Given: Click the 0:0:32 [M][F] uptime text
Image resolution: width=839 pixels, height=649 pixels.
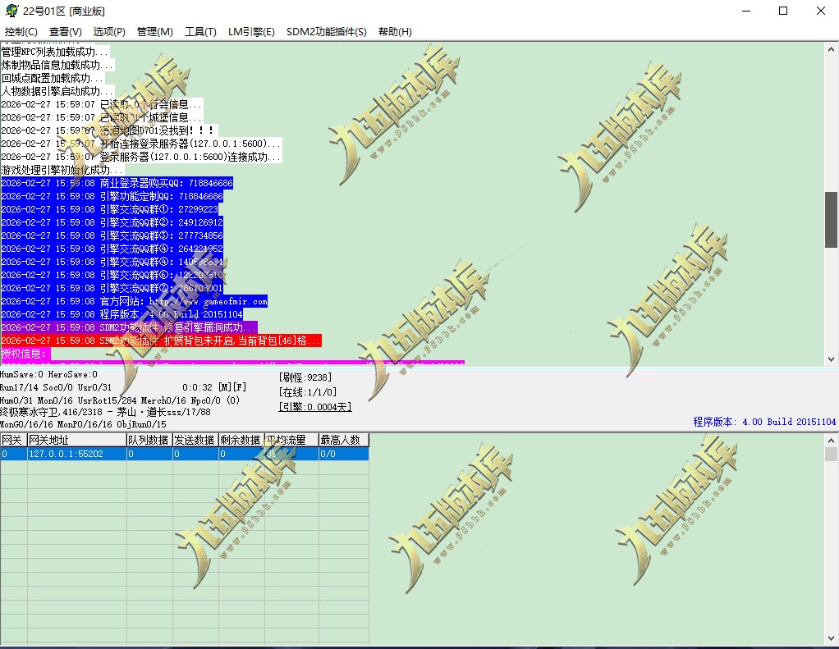Looking at the screenshot, I should coord(214,387).
